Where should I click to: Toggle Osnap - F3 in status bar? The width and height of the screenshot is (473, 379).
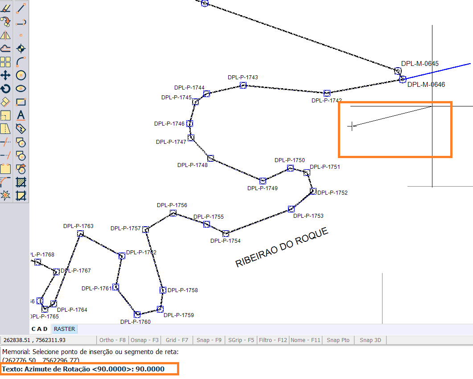(144, 340)
